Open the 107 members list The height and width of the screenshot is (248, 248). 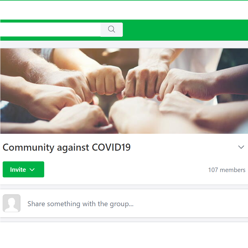pyautogui.click(x=227, y=170)
